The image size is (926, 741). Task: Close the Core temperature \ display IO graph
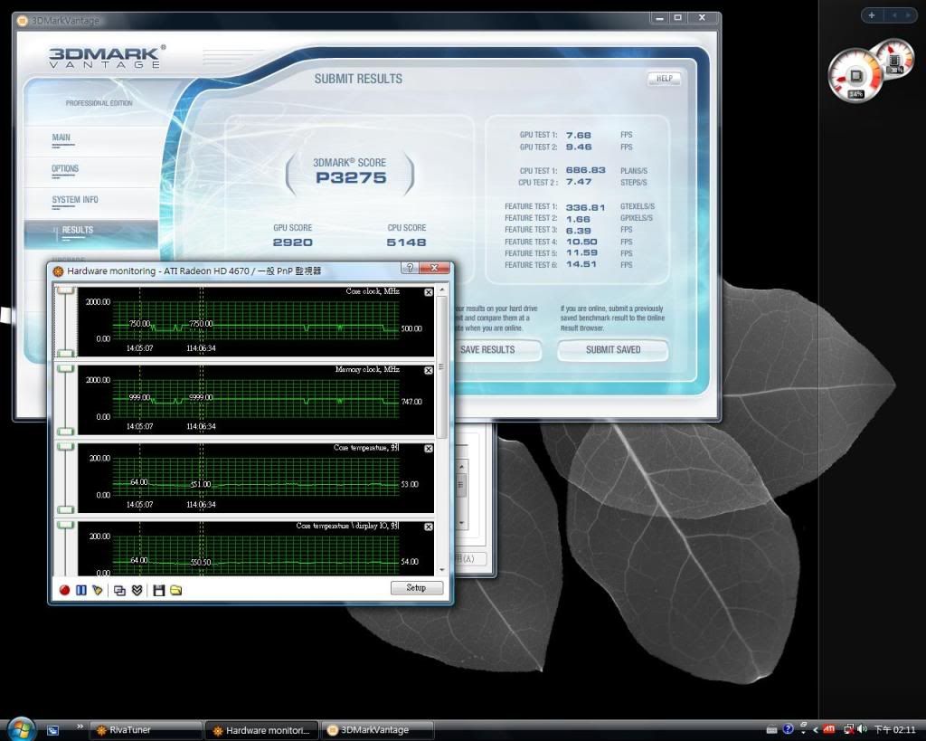429,527
